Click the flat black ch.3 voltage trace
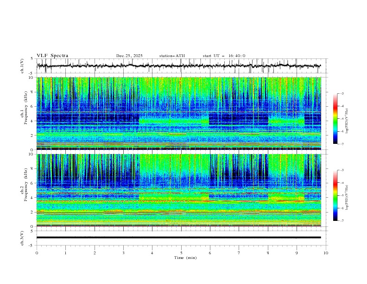The image size is (367, 284). coord(178,238)
